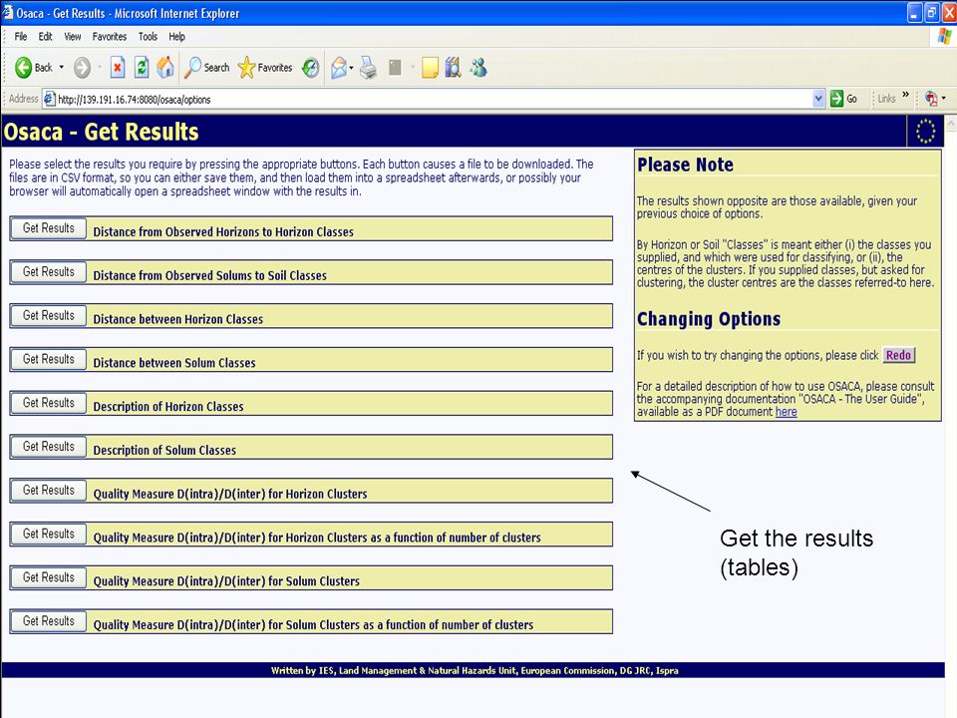Click the Back arrow icon
This screenshot has height=718, width=957.
(23, 67)
